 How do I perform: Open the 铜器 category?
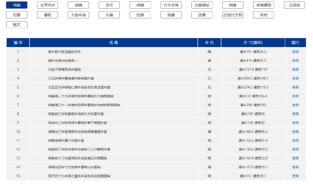pyautogui.click(x=233, y=5)
